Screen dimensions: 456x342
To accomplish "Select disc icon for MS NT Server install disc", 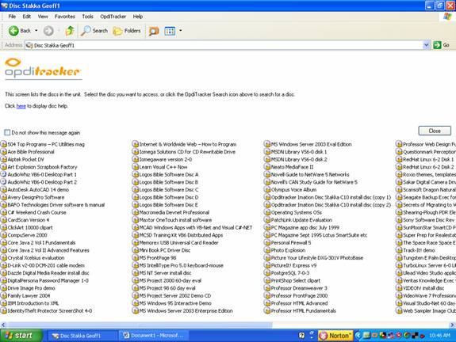I will tap(136, 273).
